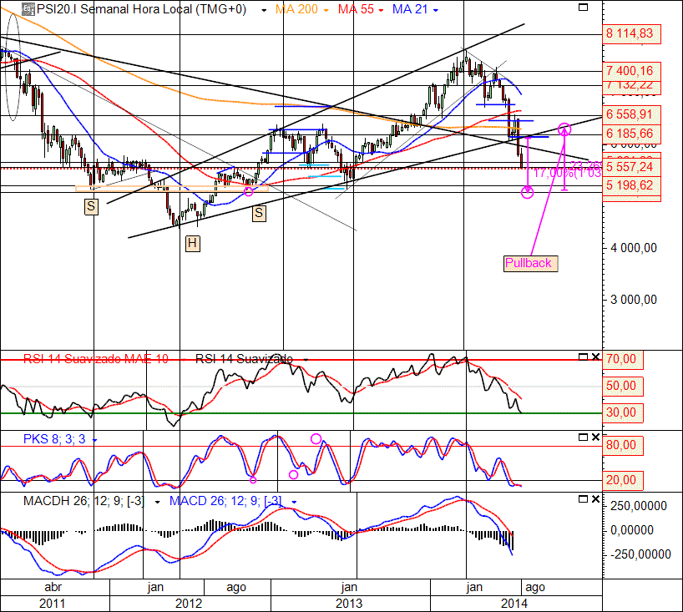683x612 pixels.
Task: Click the MACD 250,00000 axis value
Action: point(639,506)
